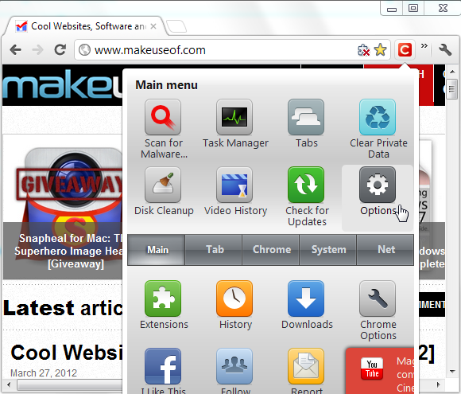Open the Chrome wrench menu

click(445, 50)
